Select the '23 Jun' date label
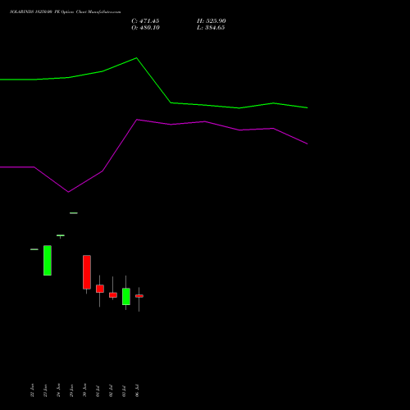Screen dimensions: 410x410 (x=45, y=390)
